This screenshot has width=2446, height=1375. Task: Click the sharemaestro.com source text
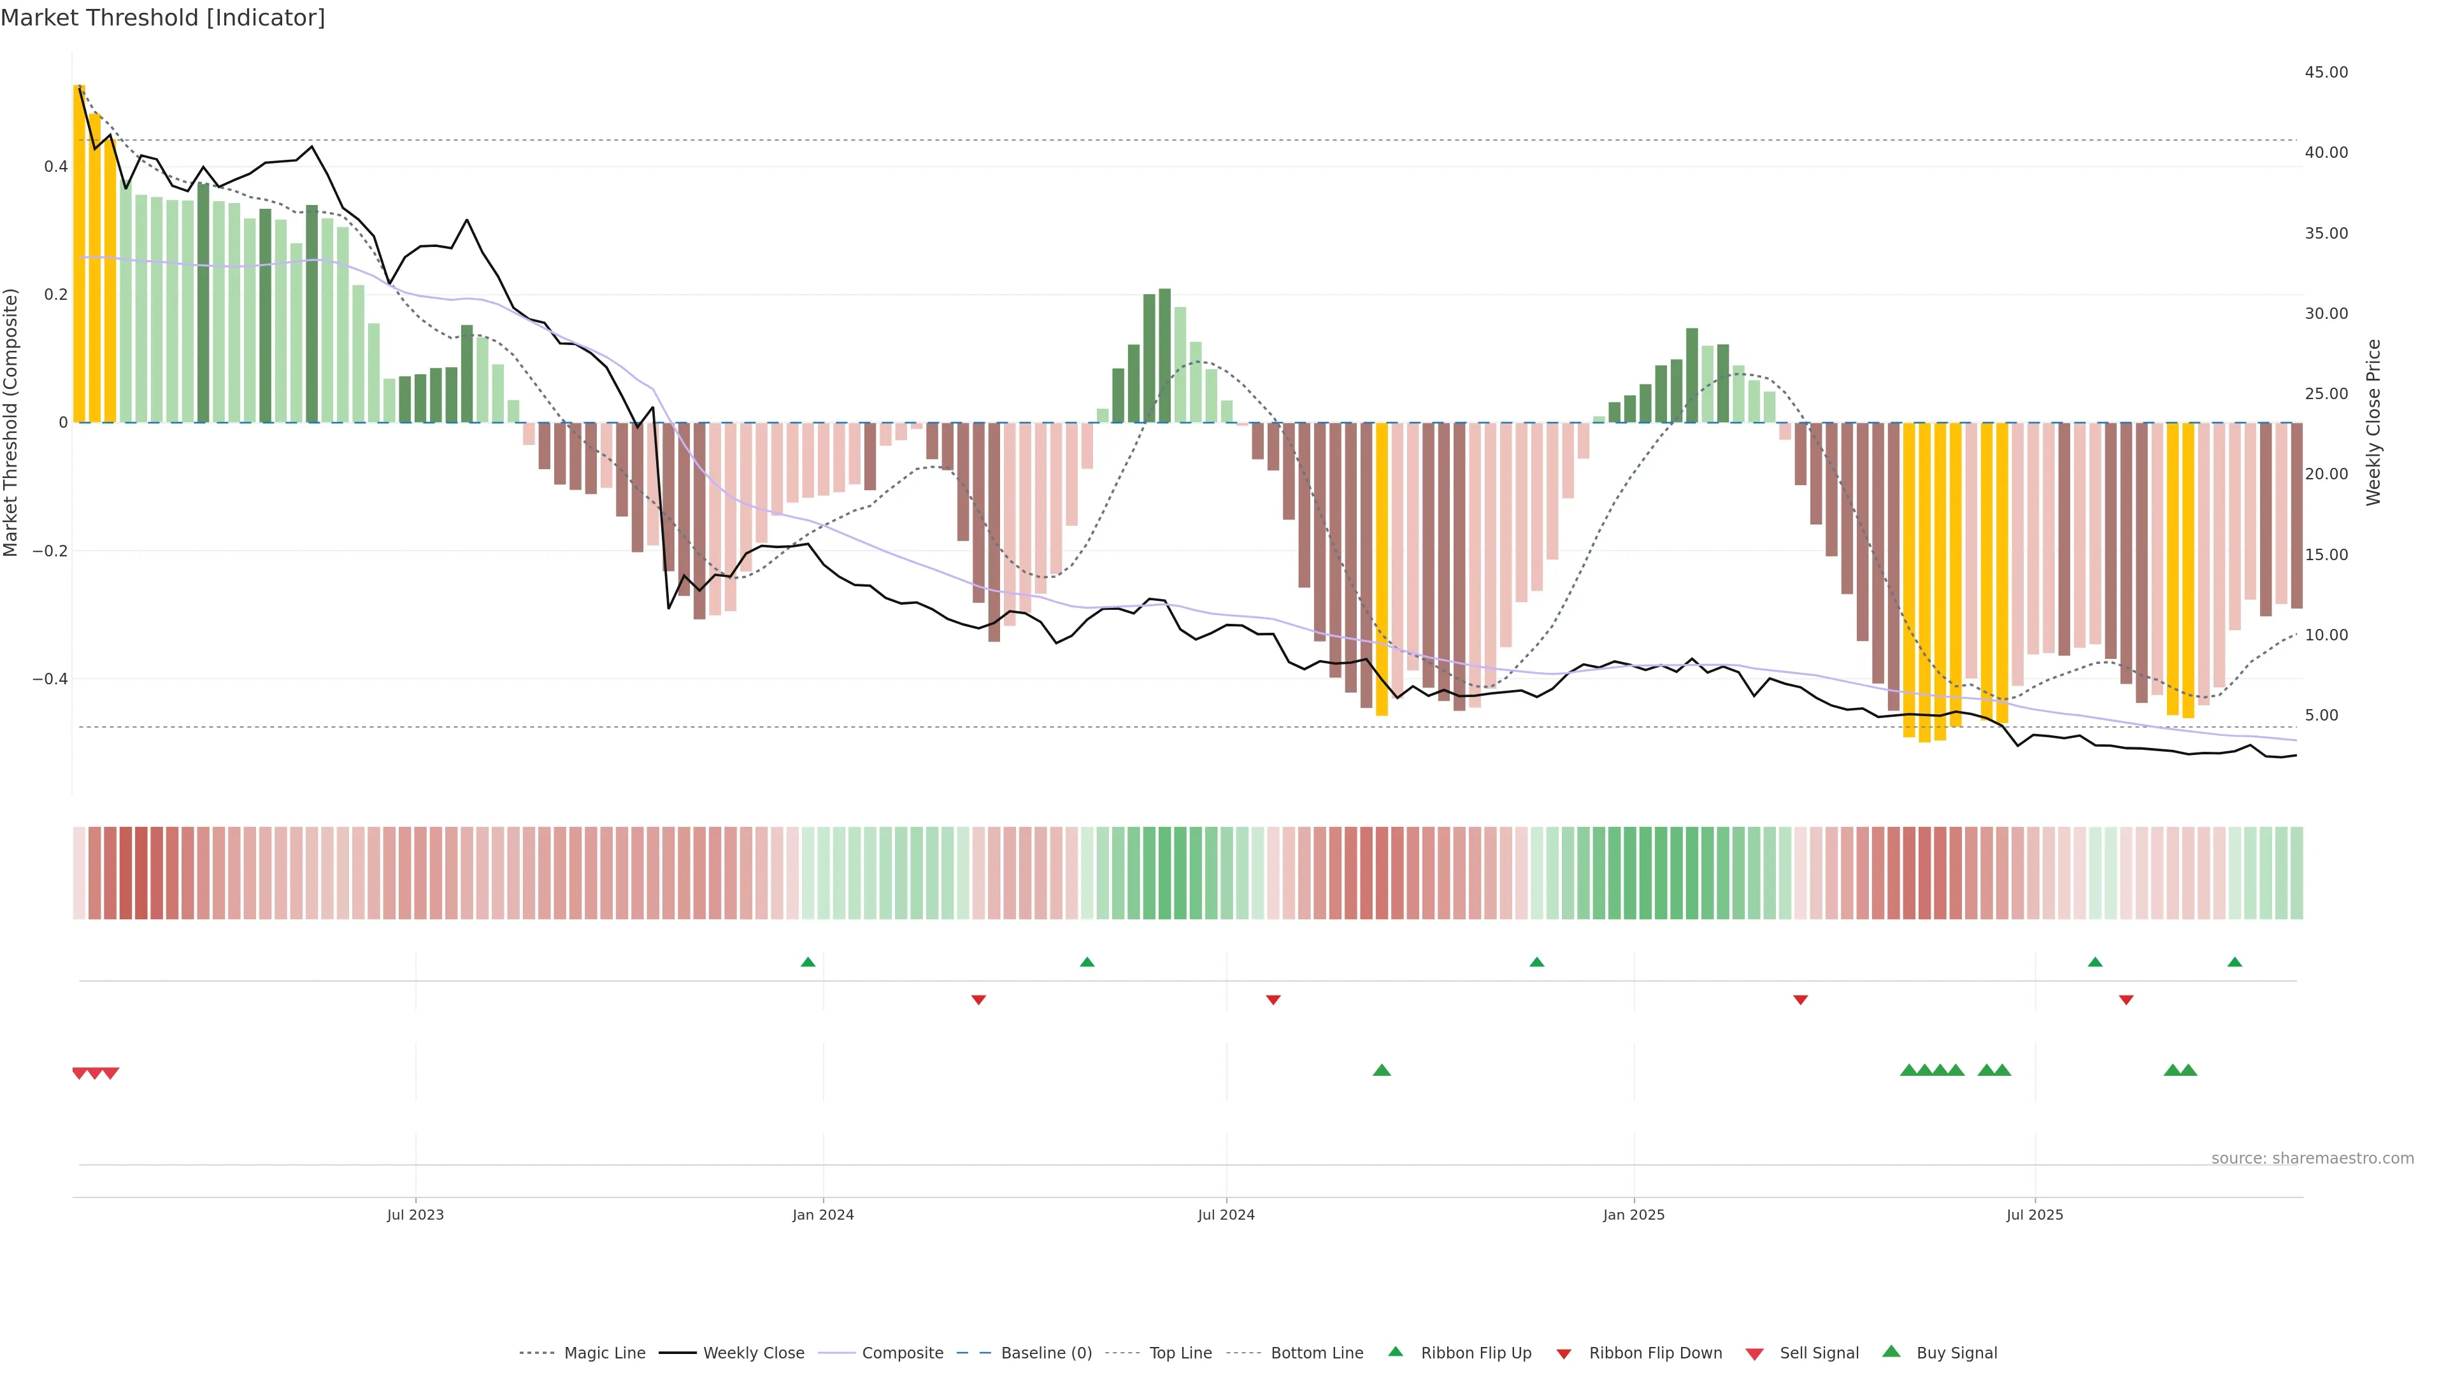[x=2312, y=1159]
